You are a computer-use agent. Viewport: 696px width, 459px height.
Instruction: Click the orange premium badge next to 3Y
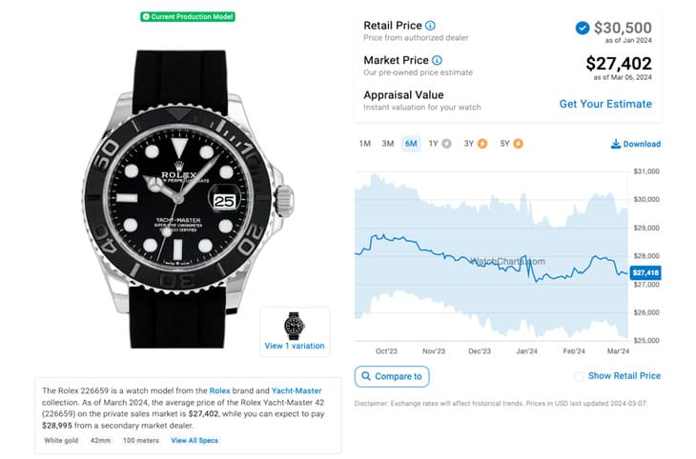482,144
